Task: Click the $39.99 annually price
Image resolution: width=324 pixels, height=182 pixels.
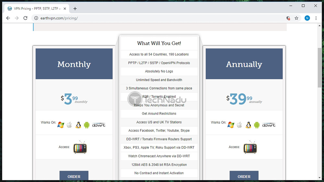Action: pos(244,99)
